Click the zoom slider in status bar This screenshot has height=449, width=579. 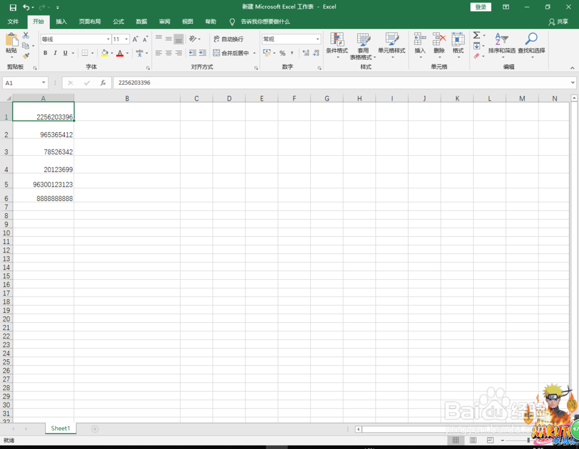[529, 440]
